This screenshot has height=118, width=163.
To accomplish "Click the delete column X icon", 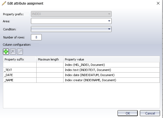I will 13,51.
